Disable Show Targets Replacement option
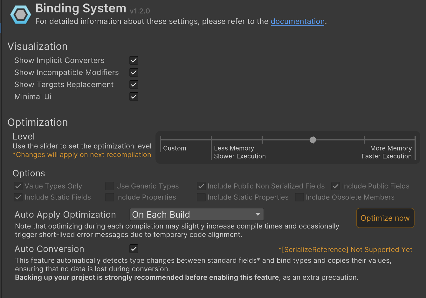Image resolution: width=426 pixels, height=298 pixels. 134,85
